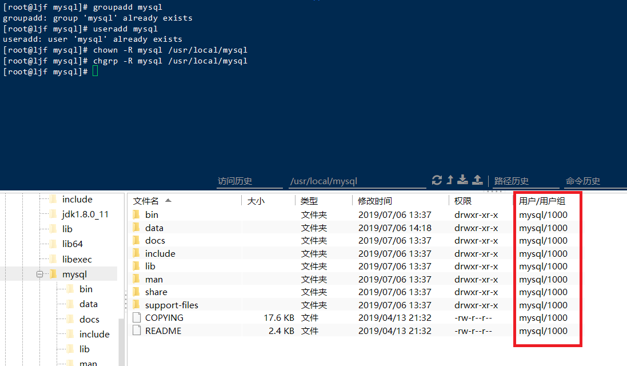Select the support-files name in file list
627x366 pixels.
pyautogui.click(x=171, y=305)
